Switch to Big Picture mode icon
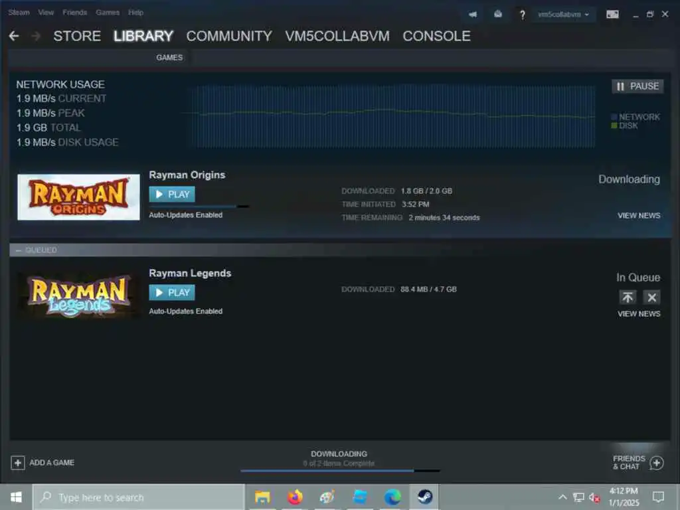 point(612,15)
